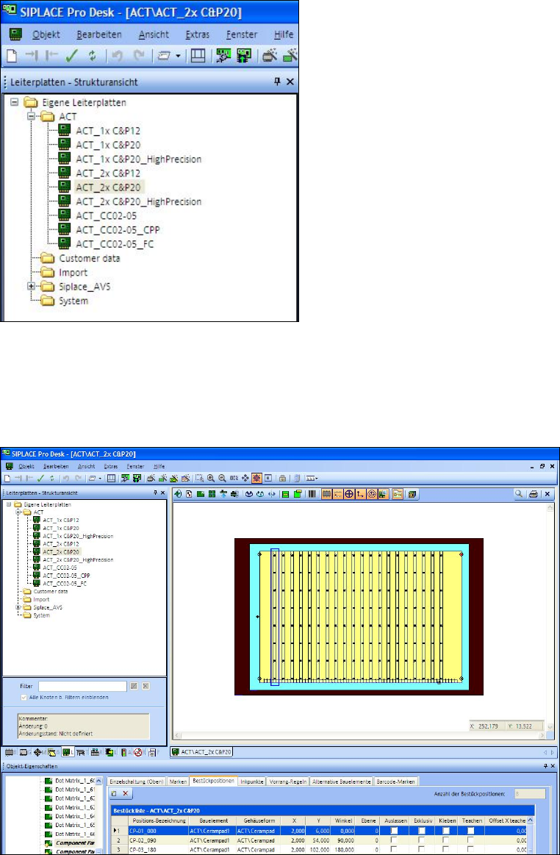Click the zoom-out magnifier in the full-window screenshot toolbar
Image resolution: width=560 pixels, height=855 pixels.
222,478
